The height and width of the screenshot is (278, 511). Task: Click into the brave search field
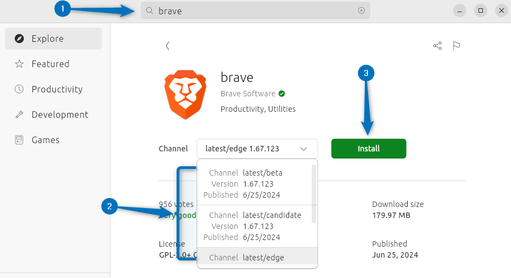(255, 10)
